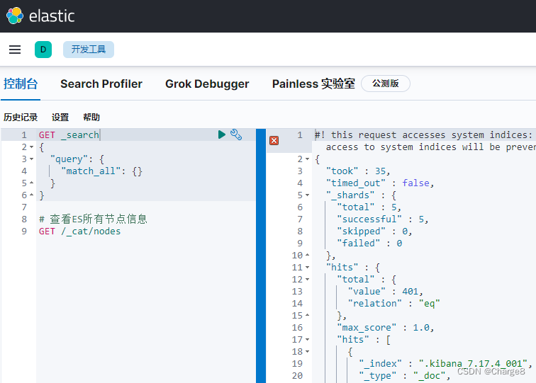This screenshot has width=536, height=383.
Task: Click the # 查看ES所有节点信息 comment
Action: point(93,219)
